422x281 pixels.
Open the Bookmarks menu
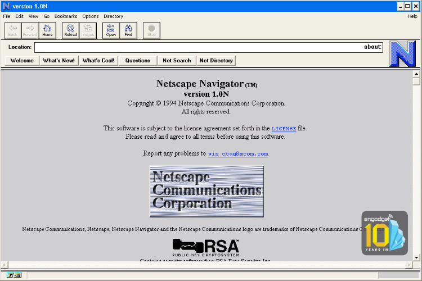[x=66, y=16]
